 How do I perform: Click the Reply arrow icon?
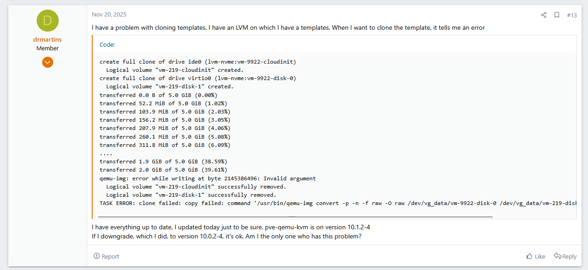coord(557,256)
